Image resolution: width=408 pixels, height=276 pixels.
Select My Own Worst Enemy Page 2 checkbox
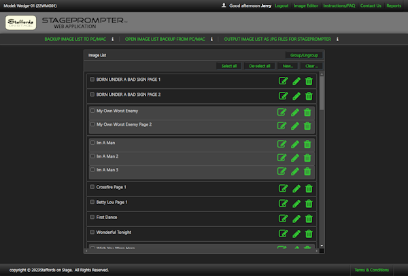(x=92, y=124)
